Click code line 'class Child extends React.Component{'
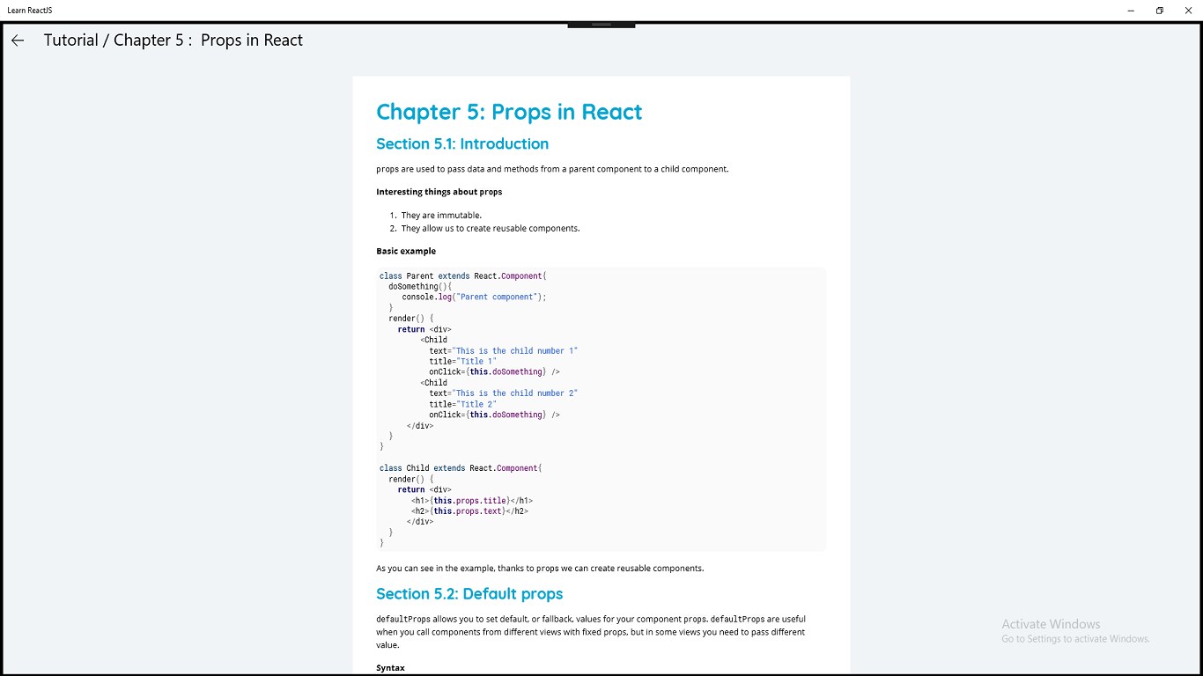 click(x=461, y=468)
